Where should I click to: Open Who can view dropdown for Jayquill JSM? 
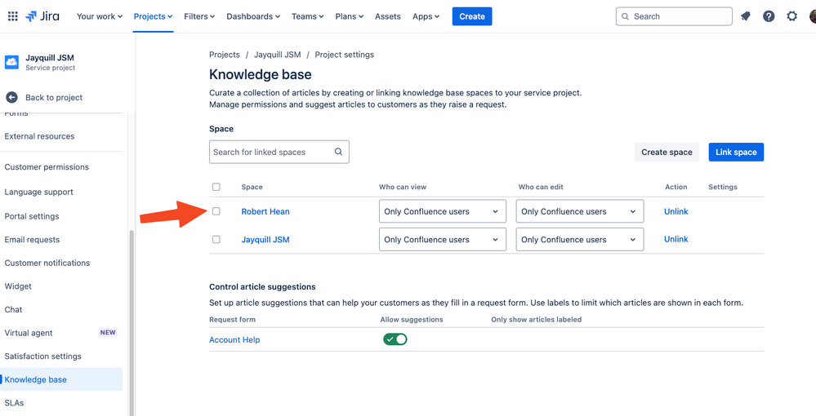pyautogui.click(x=443, y=239)
